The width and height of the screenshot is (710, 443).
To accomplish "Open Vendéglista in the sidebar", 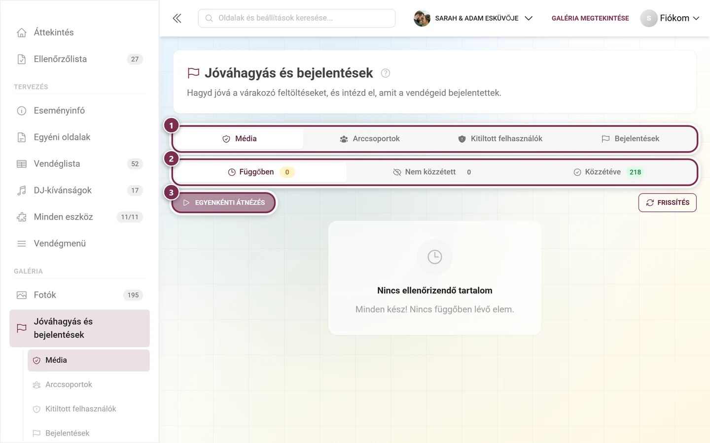I will (79, 164).
